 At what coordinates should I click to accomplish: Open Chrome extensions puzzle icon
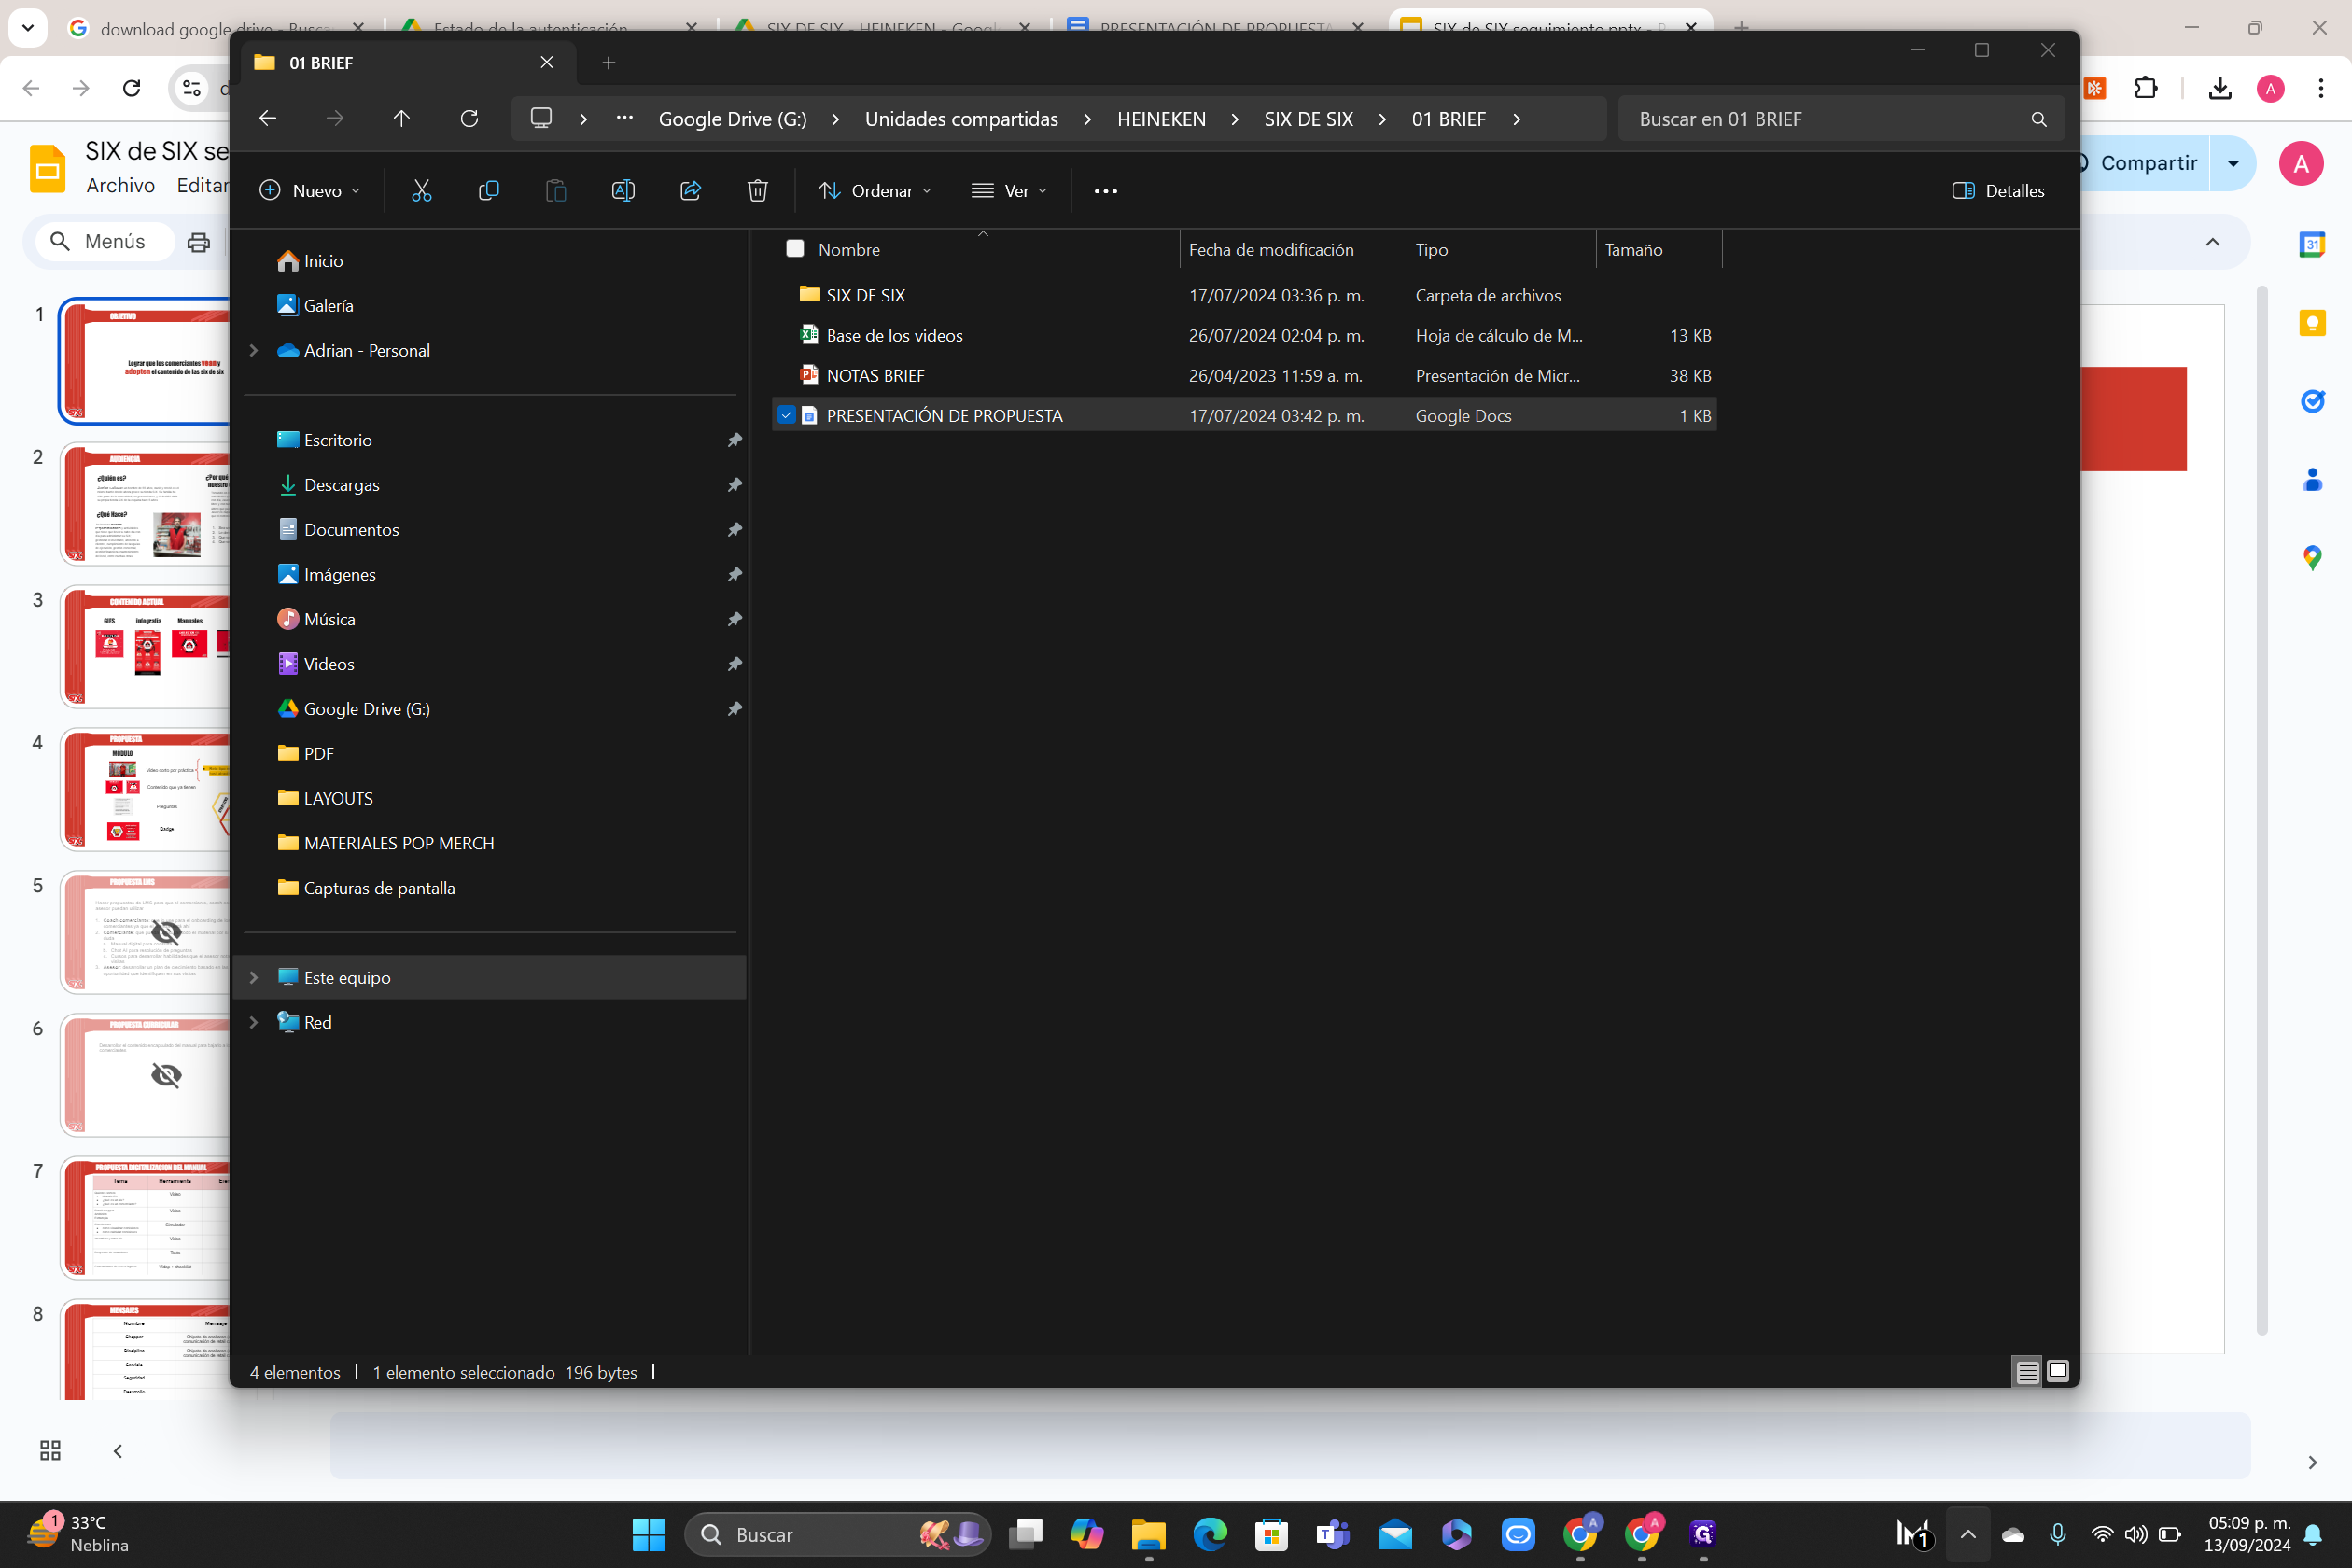coord(2146,88)
